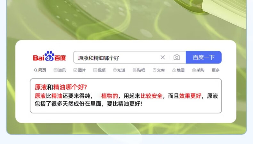Open the 采购 tab
253x144 pixels.
coord(198,70)
